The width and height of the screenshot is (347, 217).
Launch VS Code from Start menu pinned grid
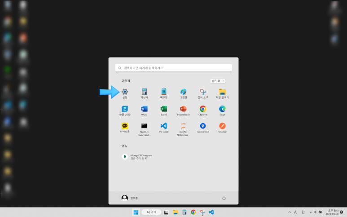point(164,128)
